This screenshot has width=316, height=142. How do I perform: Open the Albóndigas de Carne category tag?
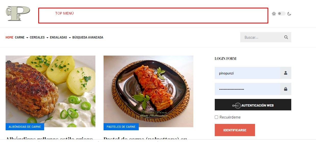tap(25, 127)
